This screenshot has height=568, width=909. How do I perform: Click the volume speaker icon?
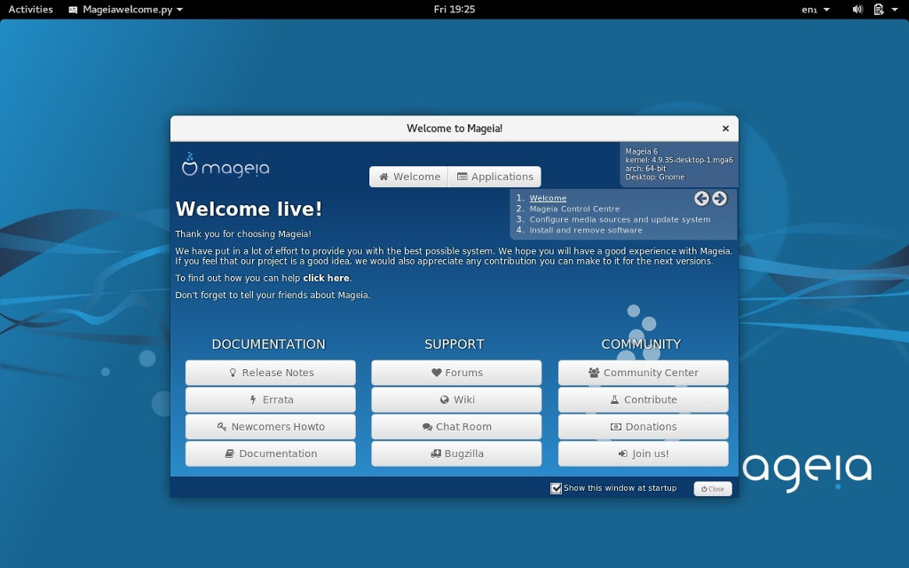point(858,9)
